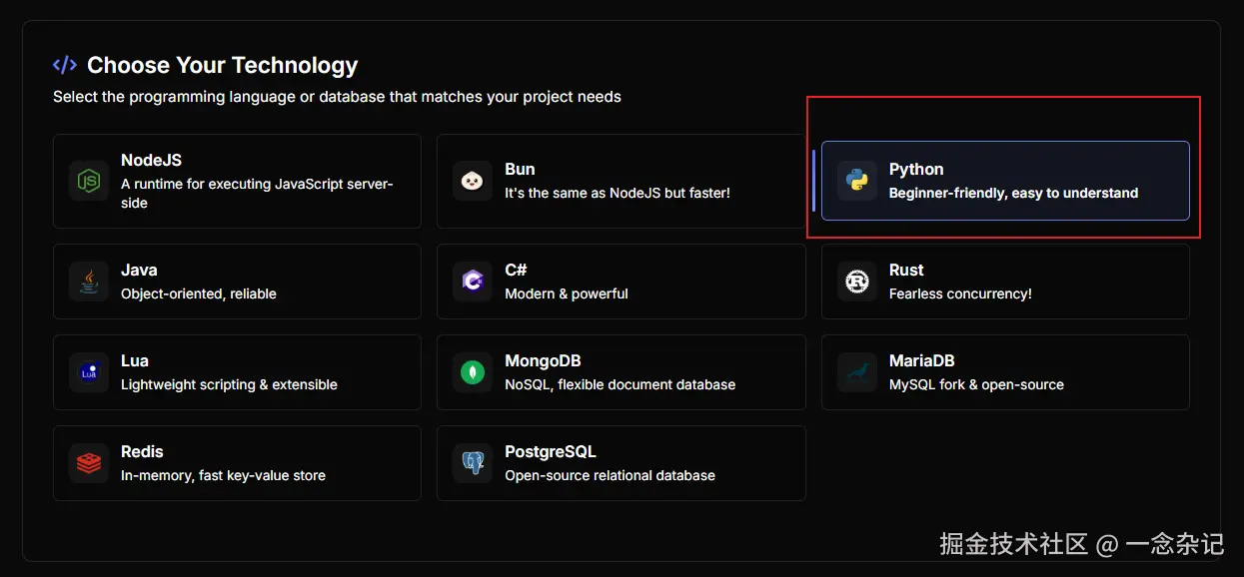
Task: Click the Lua moon logo icon
Action: pyautogui.click(x=89, y=372)
